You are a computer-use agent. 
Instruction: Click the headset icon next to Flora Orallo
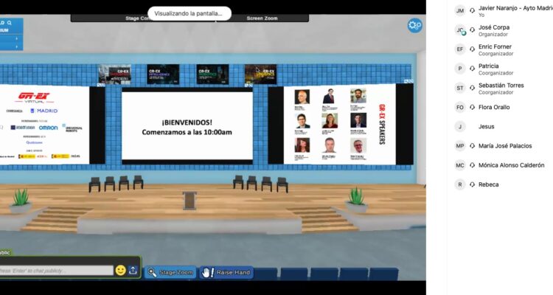(472, 107)
